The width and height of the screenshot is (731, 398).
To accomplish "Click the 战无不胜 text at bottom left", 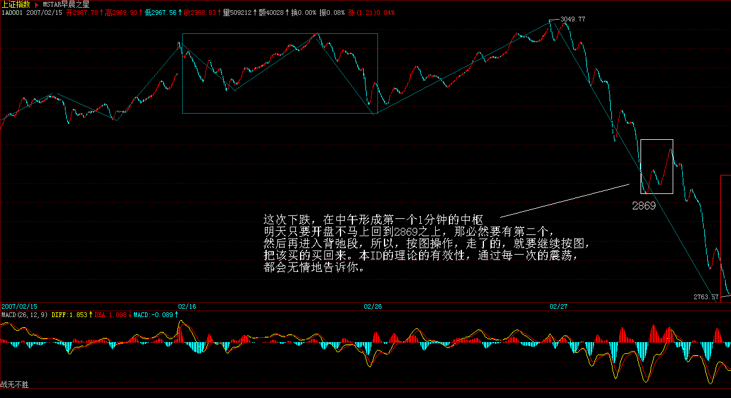I will click(14, 385).
